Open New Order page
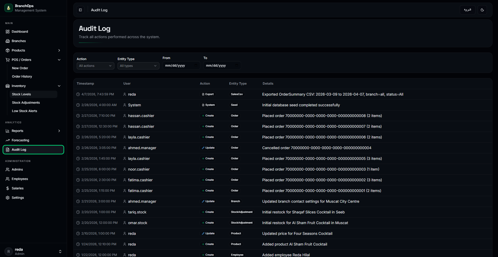 click(33, 68)
